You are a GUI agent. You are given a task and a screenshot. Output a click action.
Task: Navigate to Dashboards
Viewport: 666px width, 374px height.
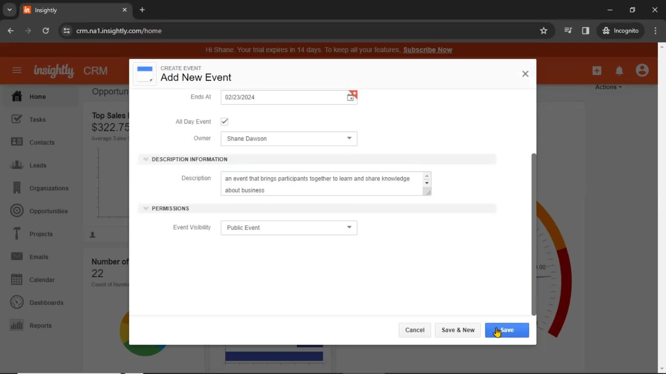point(46,302)
